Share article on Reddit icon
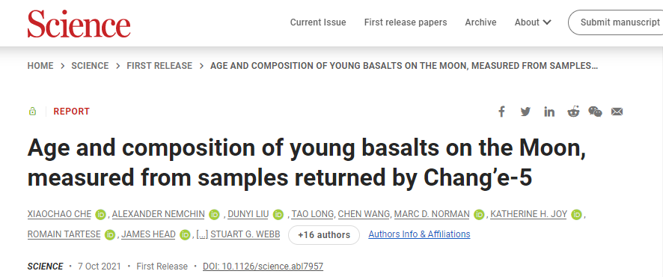Image resolution: width=663 pixels, height=277 pixels. pyautogui.click(x=573, y=112)
